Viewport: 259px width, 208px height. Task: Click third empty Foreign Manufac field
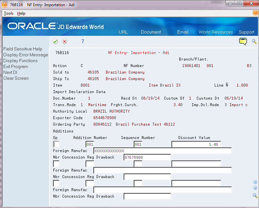click(x=163, y=190)
